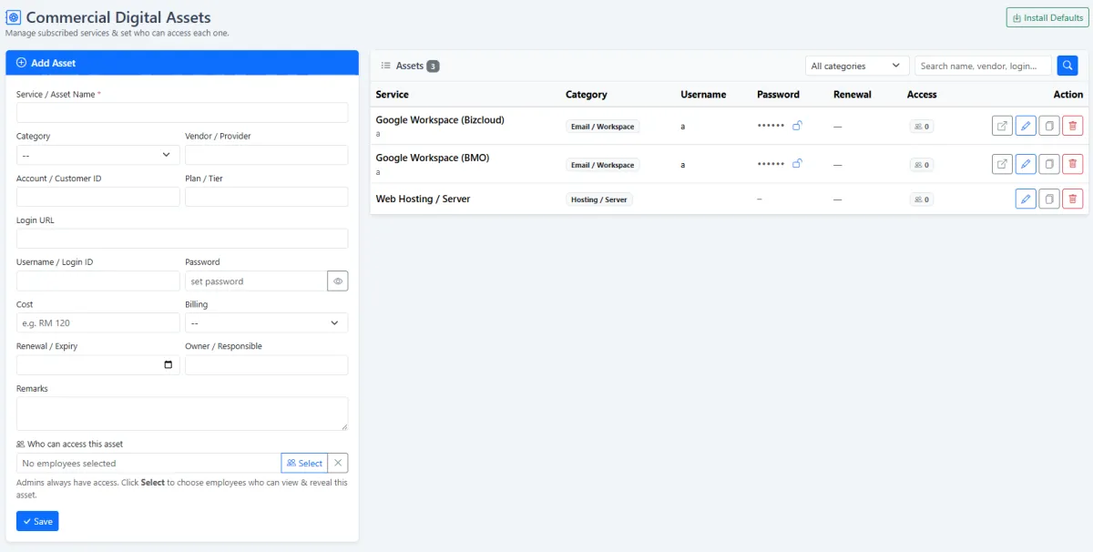Open login link for Google Workspace (Bizcloud)
Viewport: 1093px width, 552px height.
[1002, 126]
